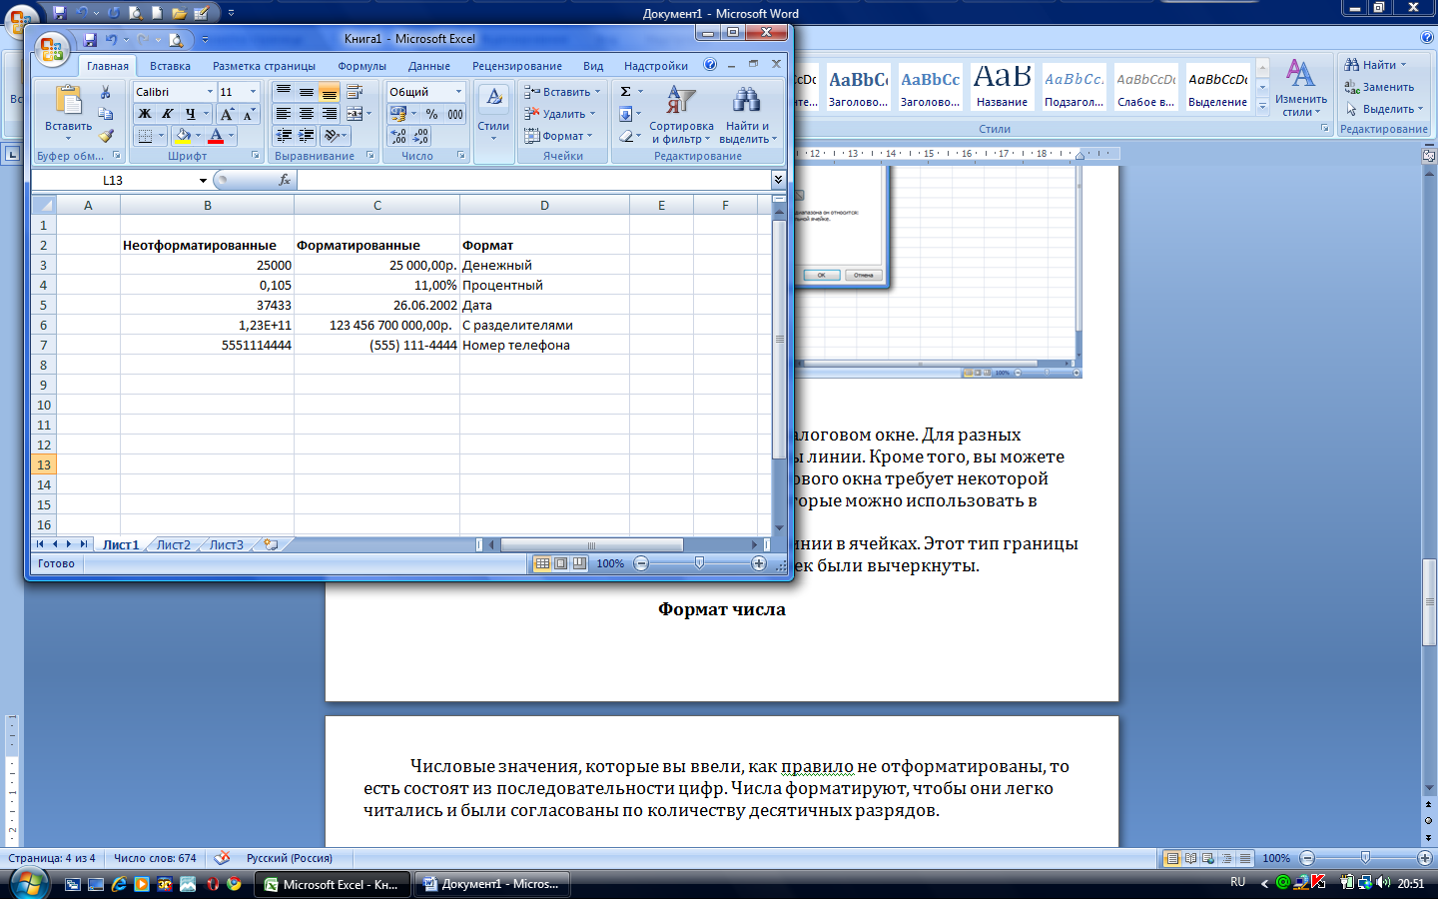Click the Paste (Вставить) clipboard icon in Excel
Screen dimensions: 1438x899
pyautogui.click(x=68, y=101)
